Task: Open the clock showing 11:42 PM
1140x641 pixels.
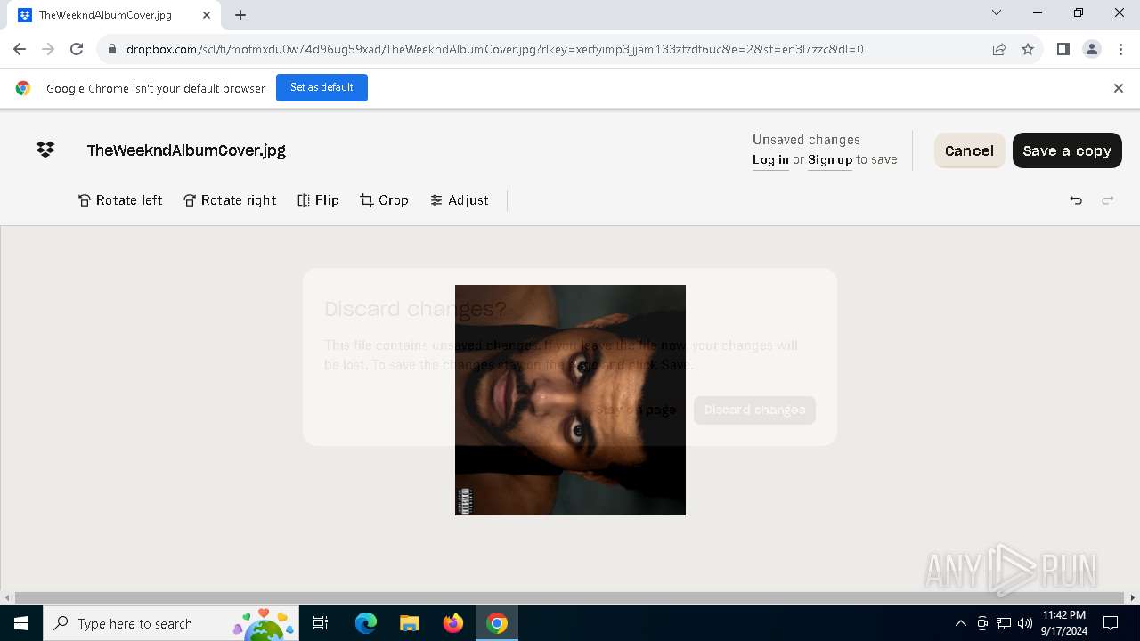Action: (1063, 623)
